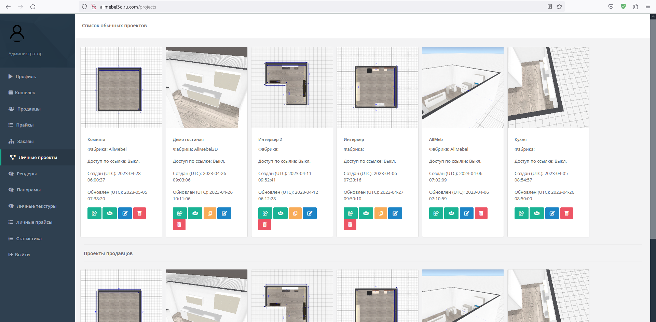
Task: Bookmark this page with star icon
Action: [x=559, y=6]
